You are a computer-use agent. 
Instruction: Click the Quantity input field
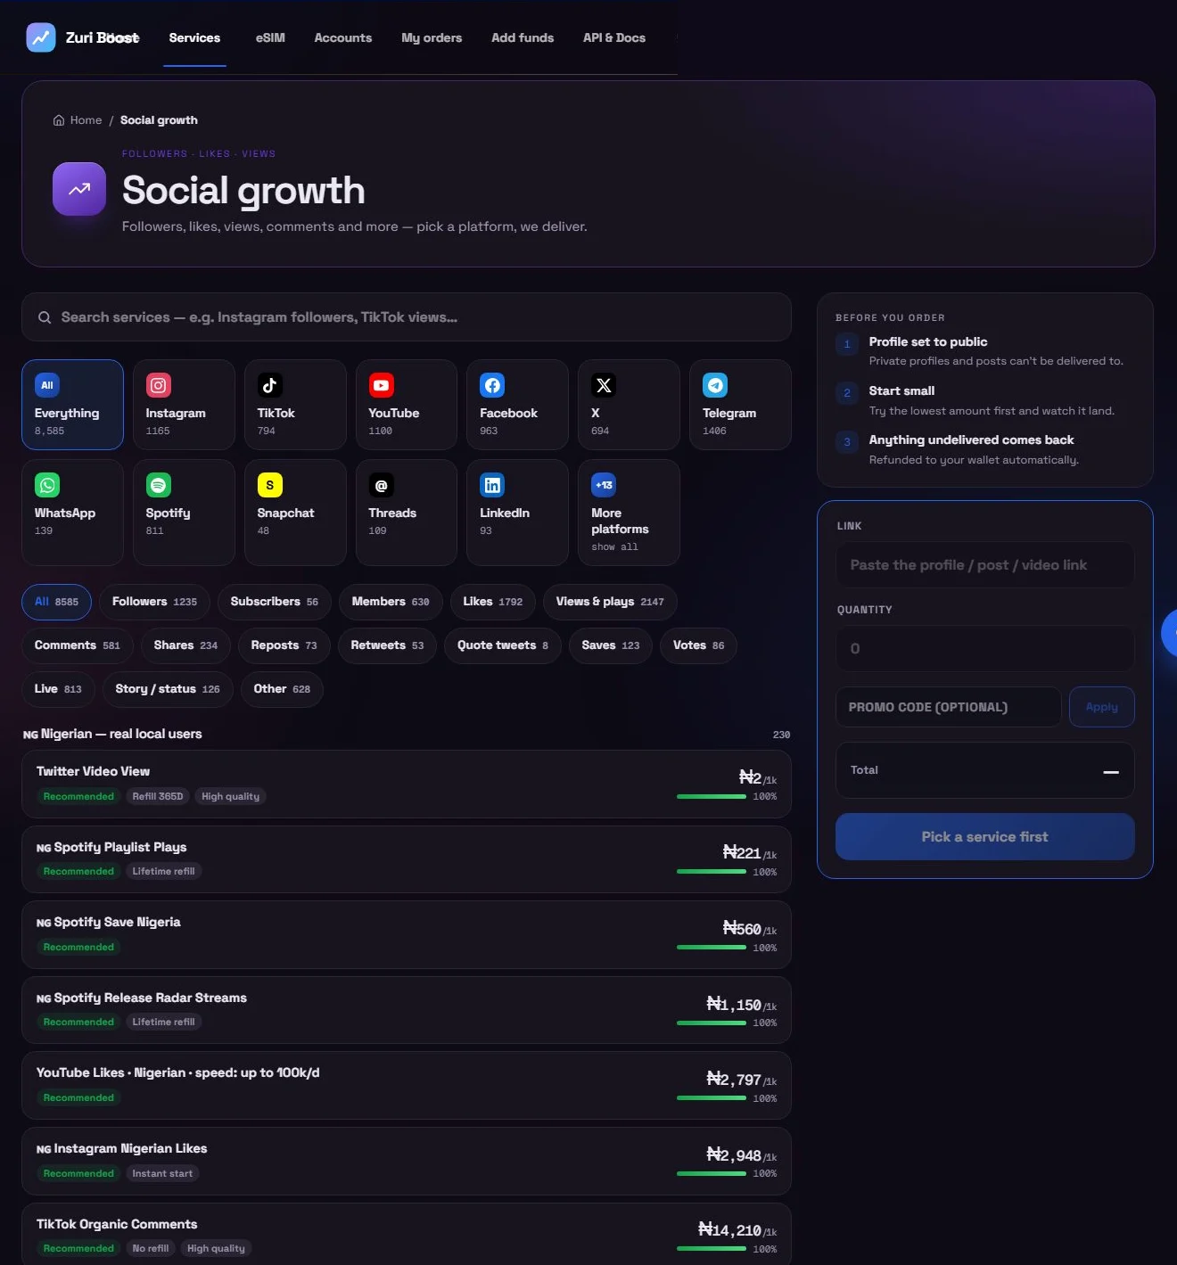pyautogui.click(x=985, y=648)
